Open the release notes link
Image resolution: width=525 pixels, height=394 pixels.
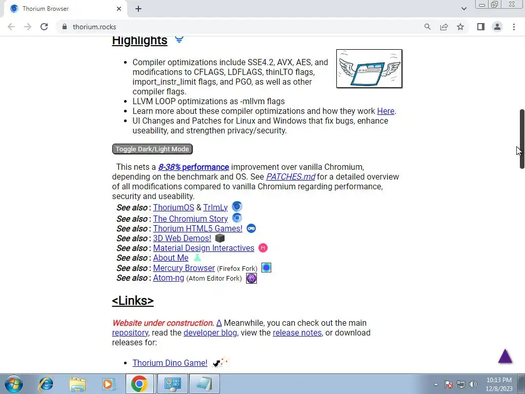pyautogui.click(x=297, y=332)
